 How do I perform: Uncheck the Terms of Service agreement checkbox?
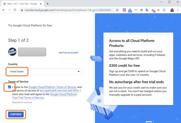click(9, 87)
